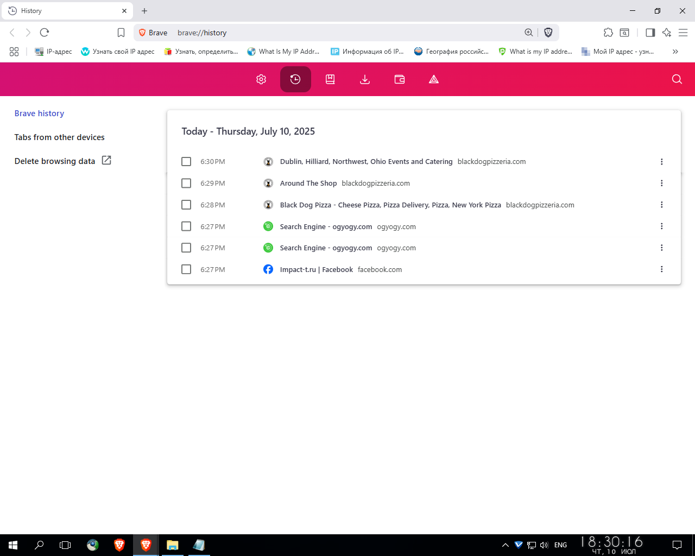
Task: Open File Explorer from taskbar
Action: click(173, 545)
